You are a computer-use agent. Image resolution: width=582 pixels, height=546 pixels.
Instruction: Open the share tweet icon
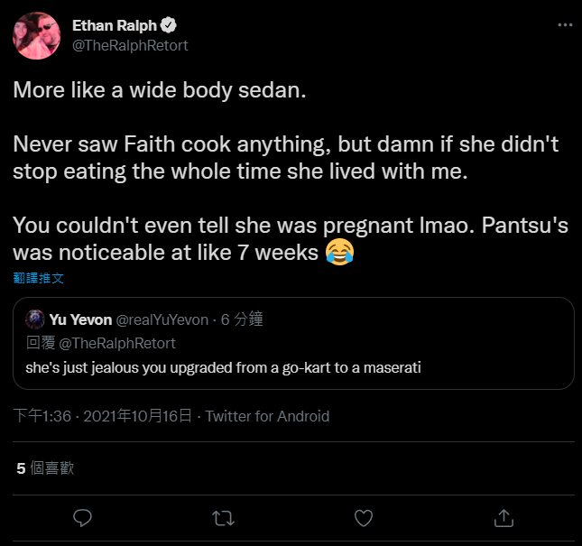[503, 518]
